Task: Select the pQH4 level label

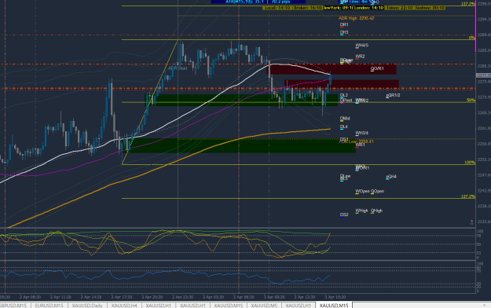Action: pyautogui.click(x=391, y=177)
